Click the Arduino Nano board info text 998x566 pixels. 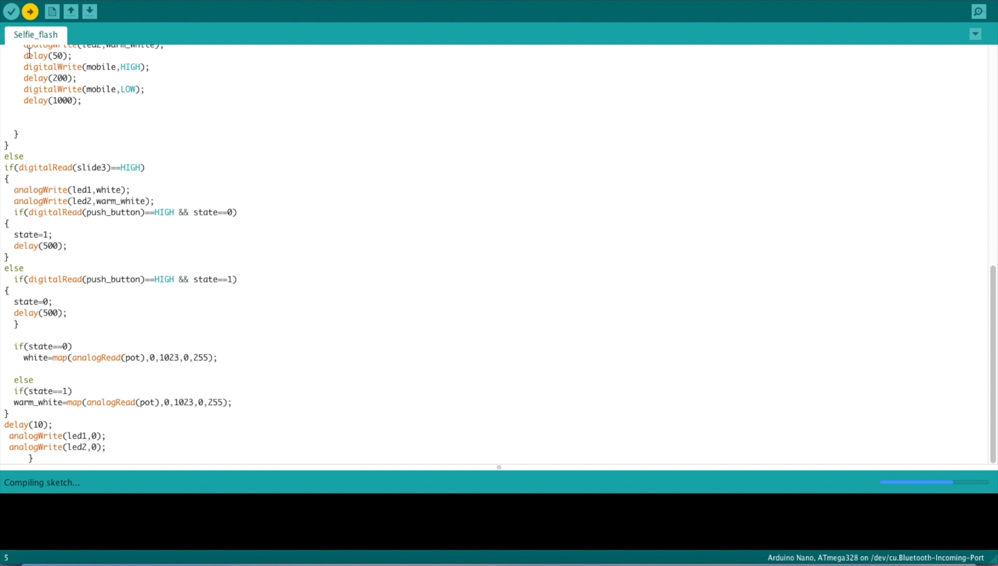875,558
